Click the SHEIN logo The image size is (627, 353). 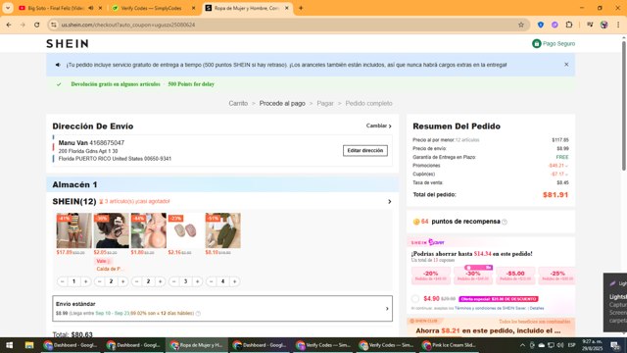tap(68, 43)
